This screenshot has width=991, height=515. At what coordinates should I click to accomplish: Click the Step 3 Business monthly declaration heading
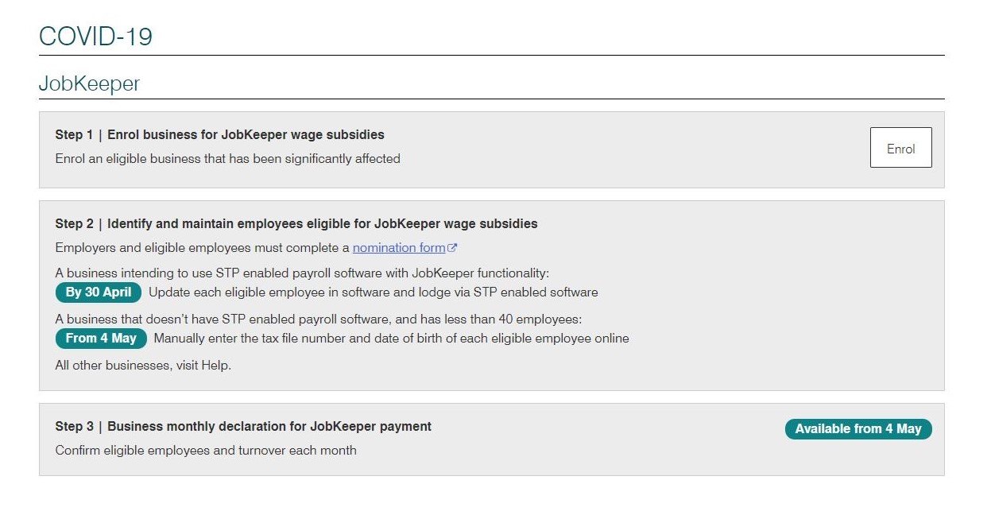click(x=243, y=426)
